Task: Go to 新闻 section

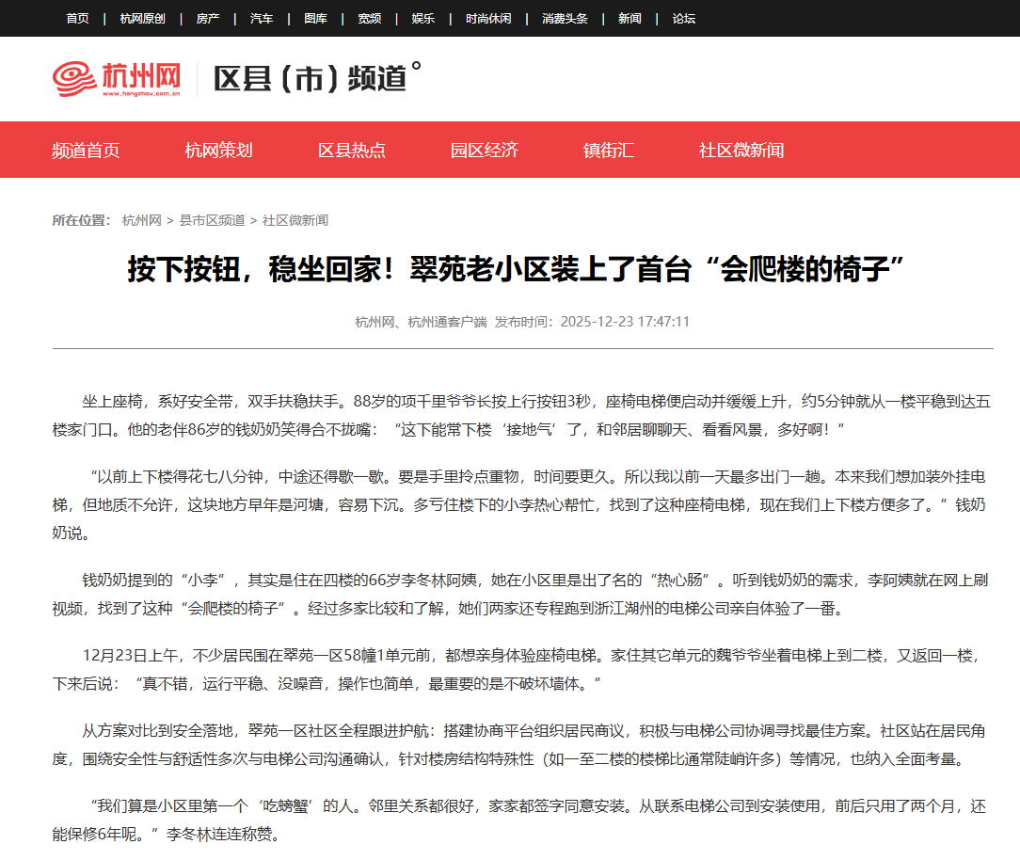Action: pos(630,19)
